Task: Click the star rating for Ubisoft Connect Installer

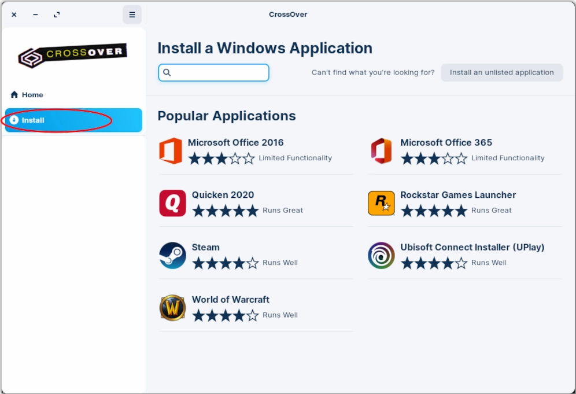Action: tap(434, 263)
